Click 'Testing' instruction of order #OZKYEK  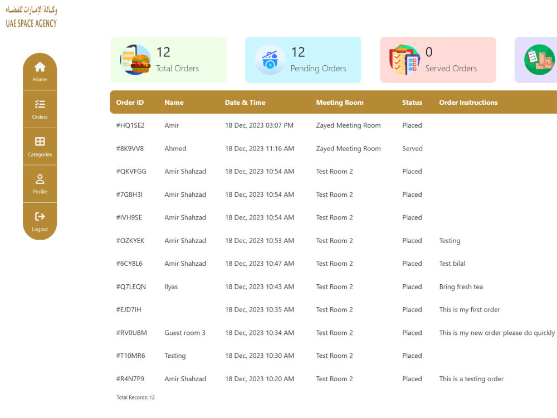point(449,241)
